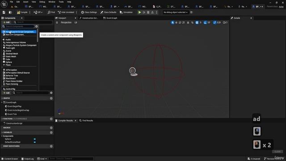Click the frame skip playback button
Viewport: 286px width, 161px height.
pos(144,12)
